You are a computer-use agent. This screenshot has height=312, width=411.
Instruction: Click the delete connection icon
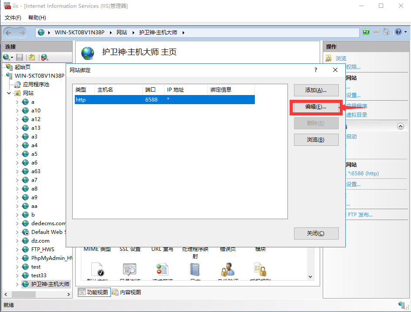[x=44, y=57]
